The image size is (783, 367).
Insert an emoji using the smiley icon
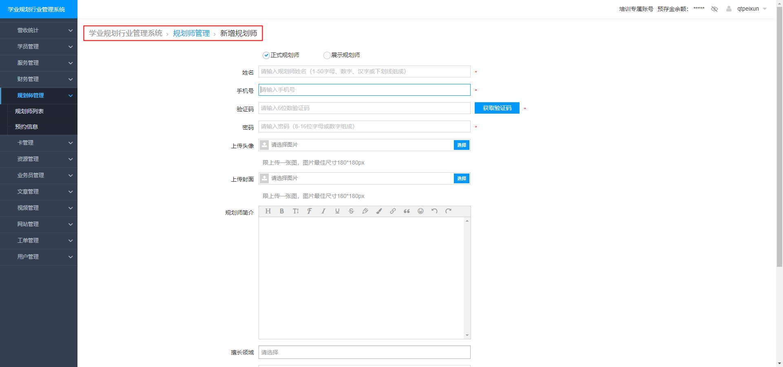coord(420,211)
